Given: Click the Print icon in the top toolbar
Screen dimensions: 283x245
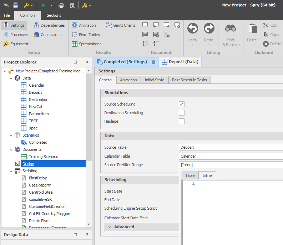Looking at the screenshot, I should pyautogui.click(x=61, y=5).
